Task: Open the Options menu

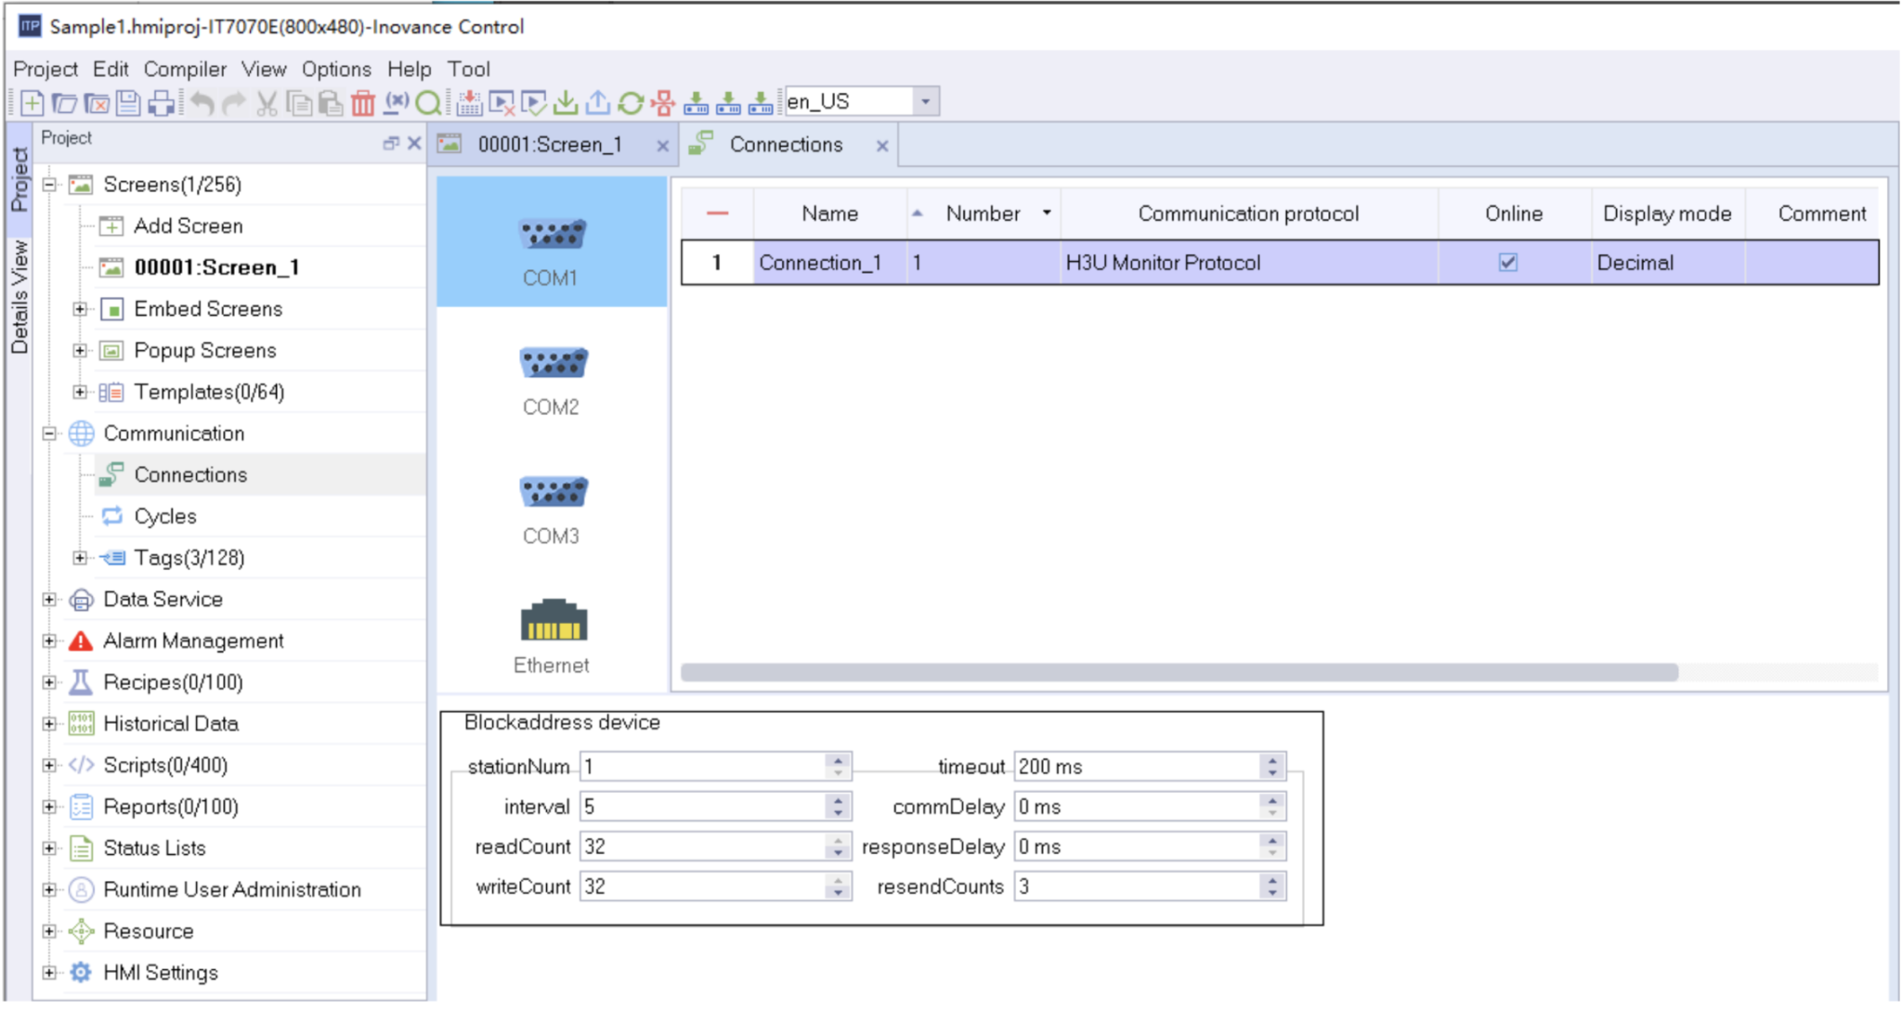Action: tap(336, 70)
